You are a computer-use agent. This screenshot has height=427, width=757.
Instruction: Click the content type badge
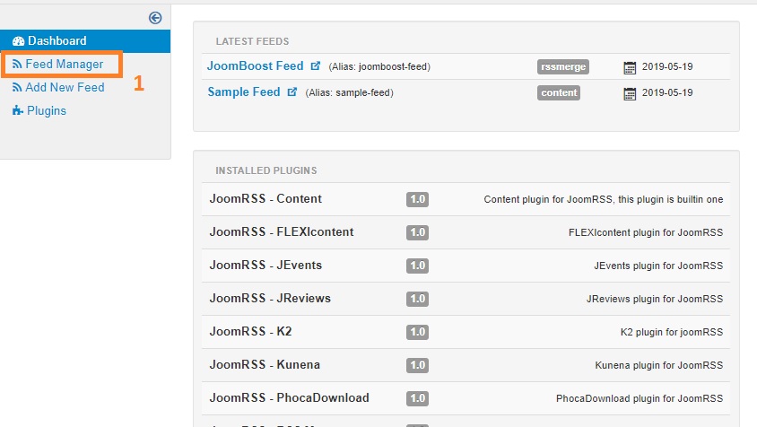[560, 92]
